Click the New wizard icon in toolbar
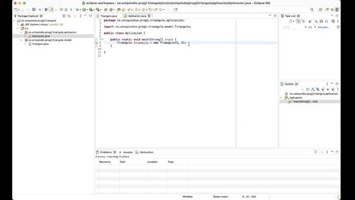Screen dimensions: 355x200 (x=16, y=10)
